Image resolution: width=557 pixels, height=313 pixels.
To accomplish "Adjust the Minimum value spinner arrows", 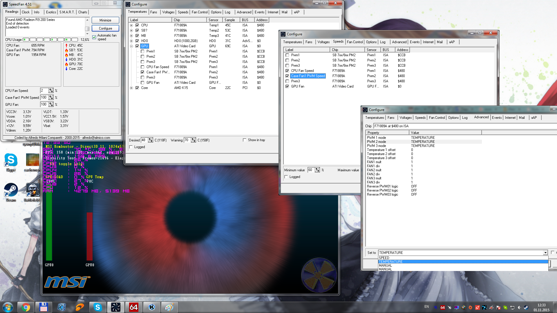I will (317, 170).
